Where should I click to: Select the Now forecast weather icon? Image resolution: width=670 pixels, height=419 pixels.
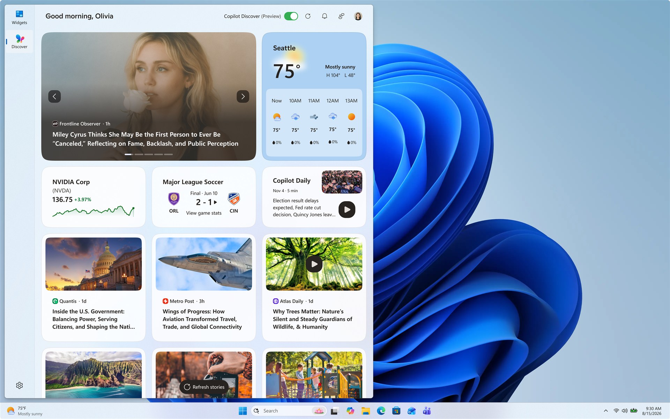pos(277,117)
